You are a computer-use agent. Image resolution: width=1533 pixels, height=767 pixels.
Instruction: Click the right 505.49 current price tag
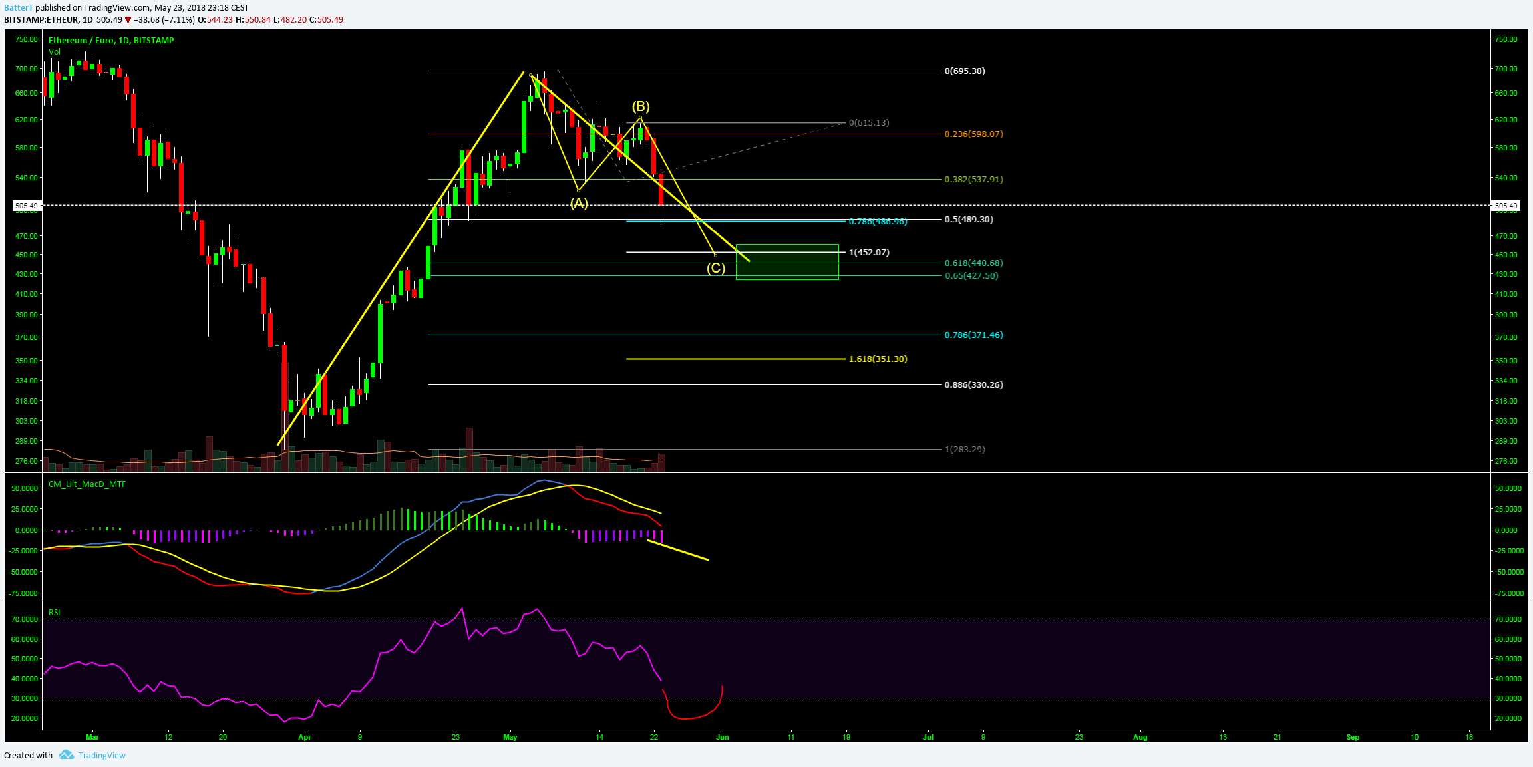pyautogui.click(x=1506, y=206)
